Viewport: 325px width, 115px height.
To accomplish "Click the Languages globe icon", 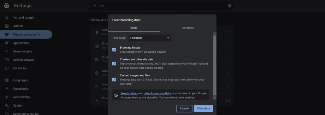I will pyautogui.click(x=7, y=80).
